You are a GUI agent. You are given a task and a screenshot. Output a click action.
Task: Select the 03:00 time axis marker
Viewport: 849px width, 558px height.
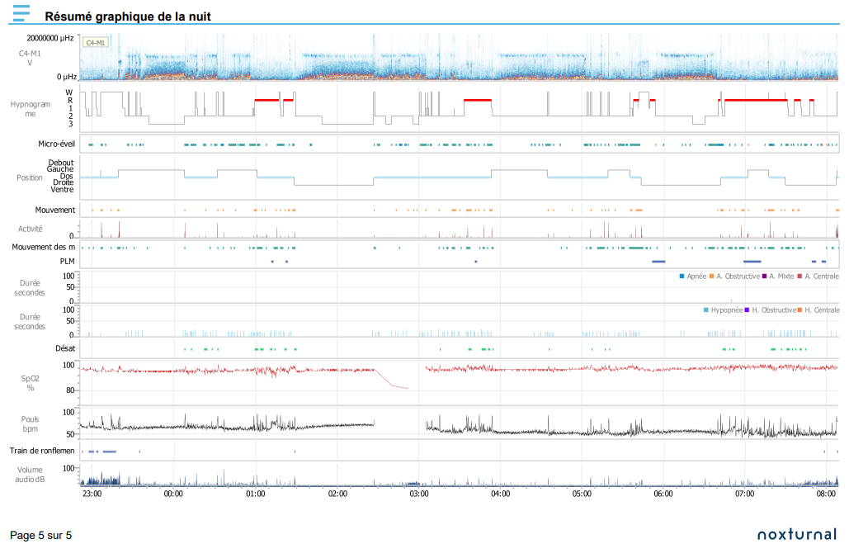pyautogui.click(x=419, y=494)
